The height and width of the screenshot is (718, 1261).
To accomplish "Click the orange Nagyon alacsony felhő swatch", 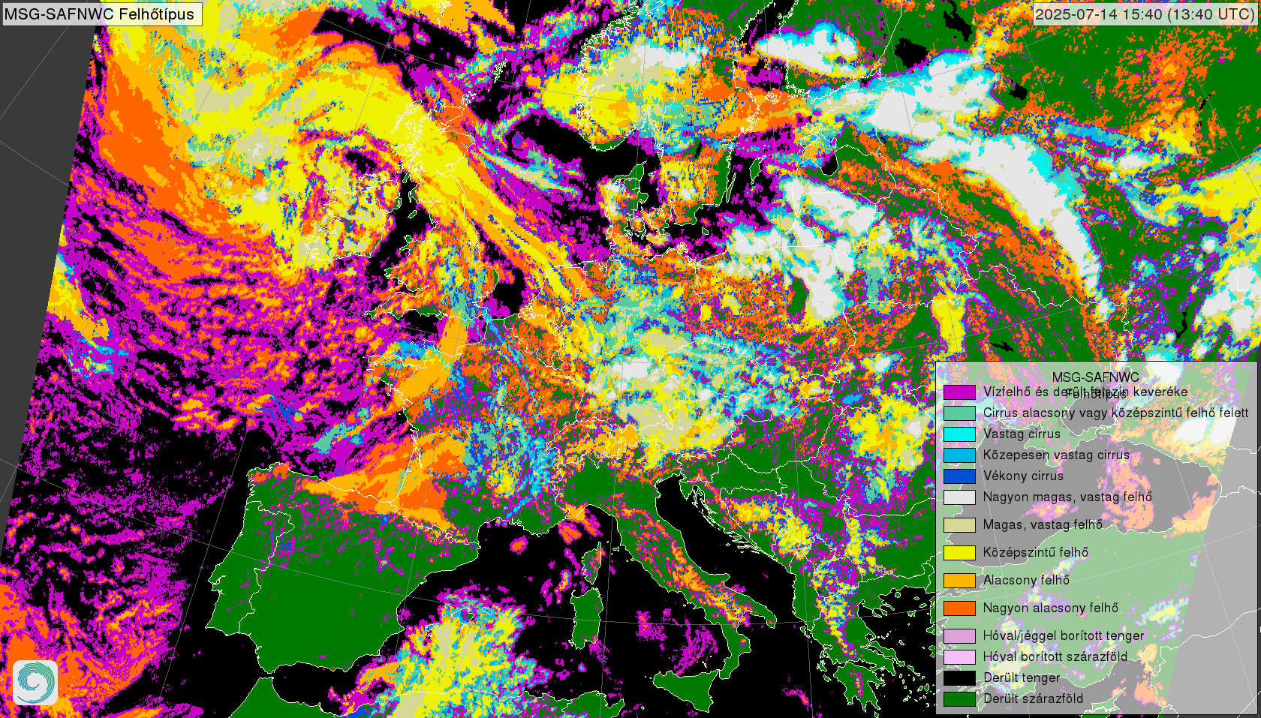I will pyautogui.click(x=959, y=608).
